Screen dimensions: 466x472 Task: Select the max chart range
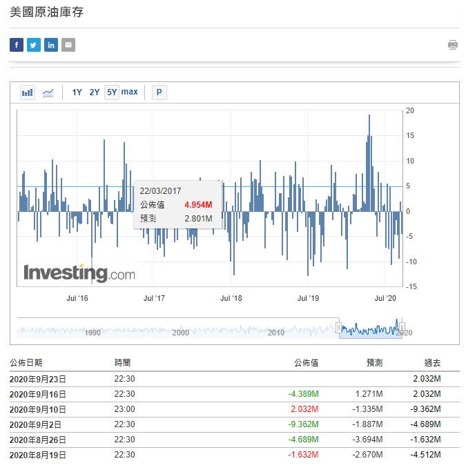click(130, 92)
